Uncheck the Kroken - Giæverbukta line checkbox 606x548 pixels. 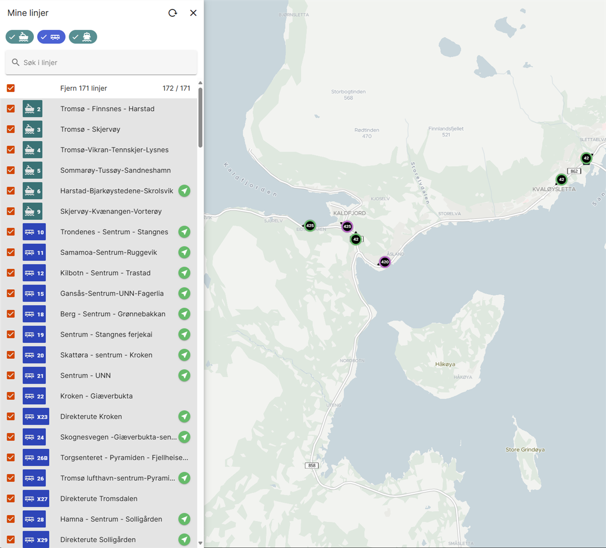tap(11, 396)
